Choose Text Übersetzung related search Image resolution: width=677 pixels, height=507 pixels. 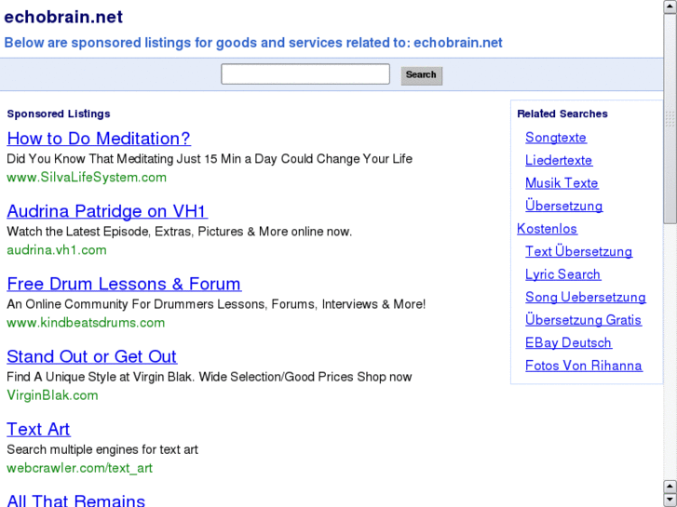(578, 251)
